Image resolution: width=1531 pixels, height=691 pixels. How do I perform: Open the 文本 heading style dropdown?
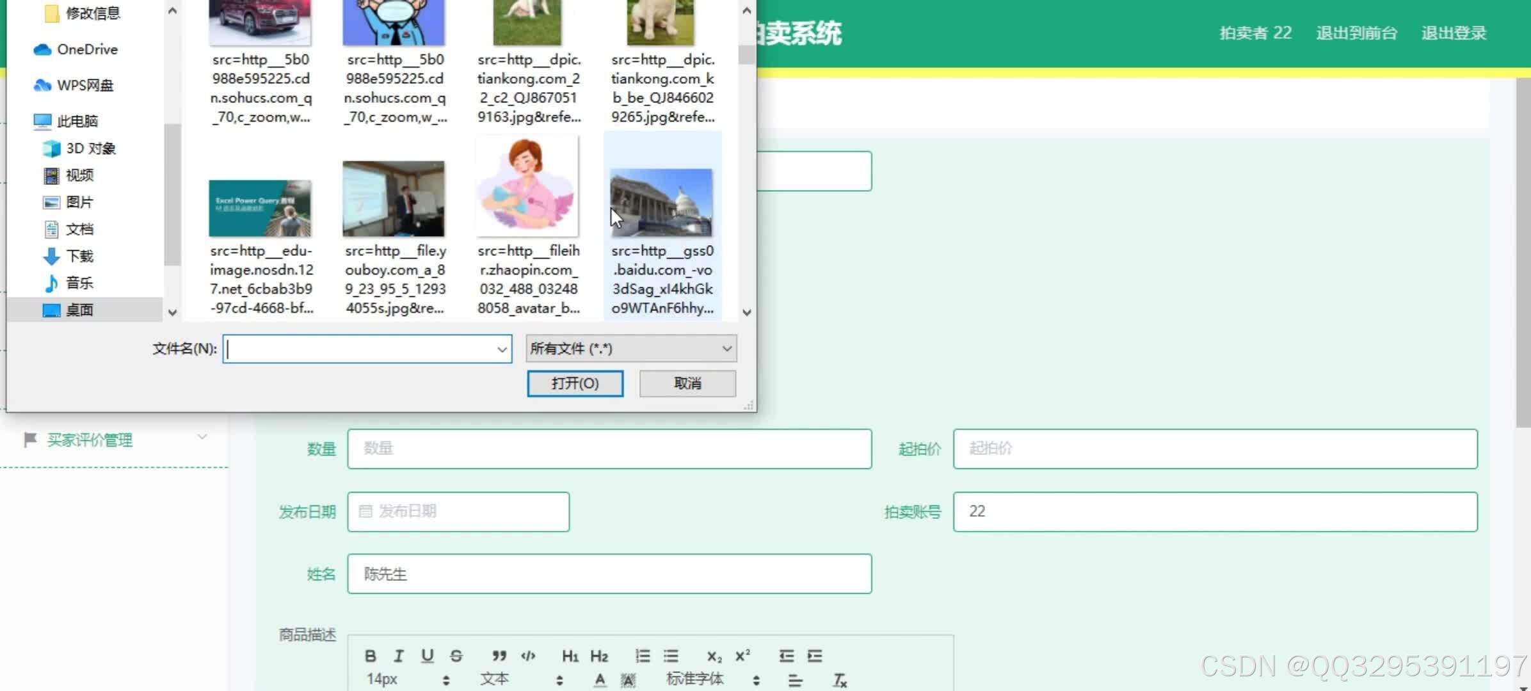tap(522, 679)
